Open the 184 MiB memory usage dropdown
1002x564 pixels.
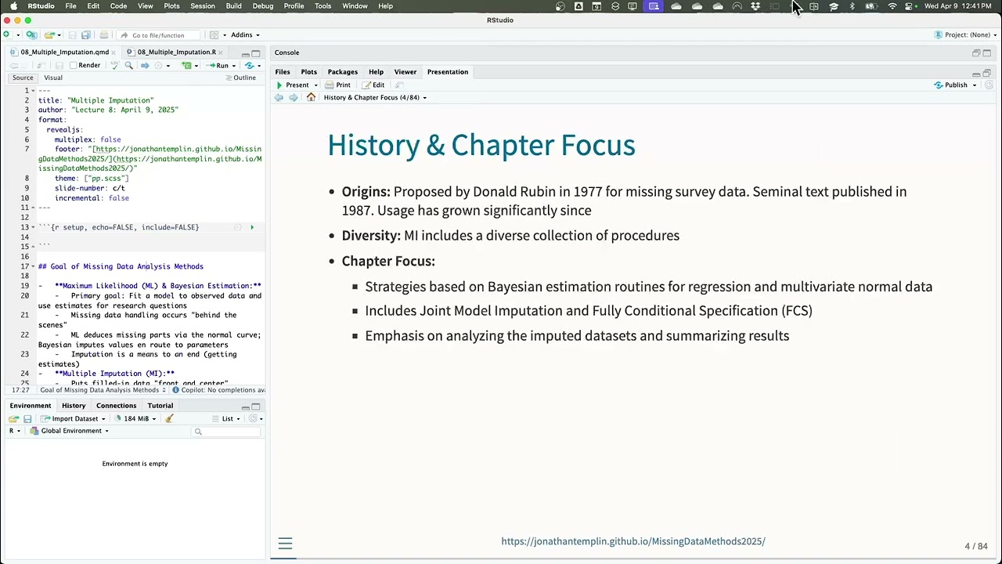click(x=135, y=419)
